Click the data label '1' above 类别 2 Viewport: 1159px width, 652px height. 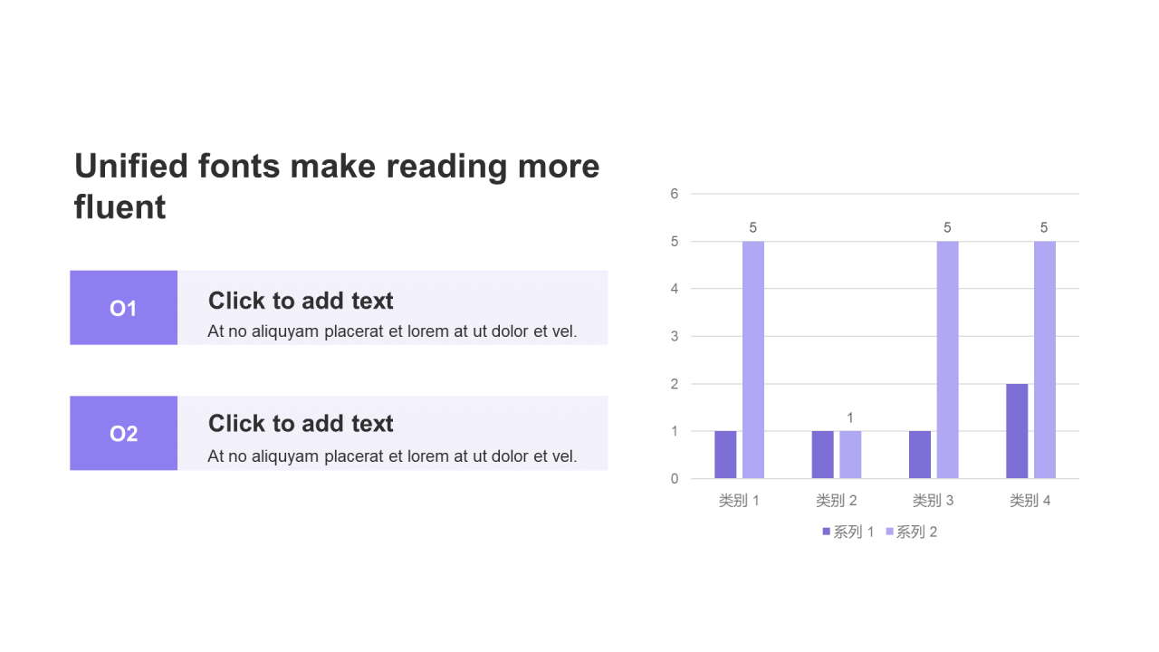850,418
